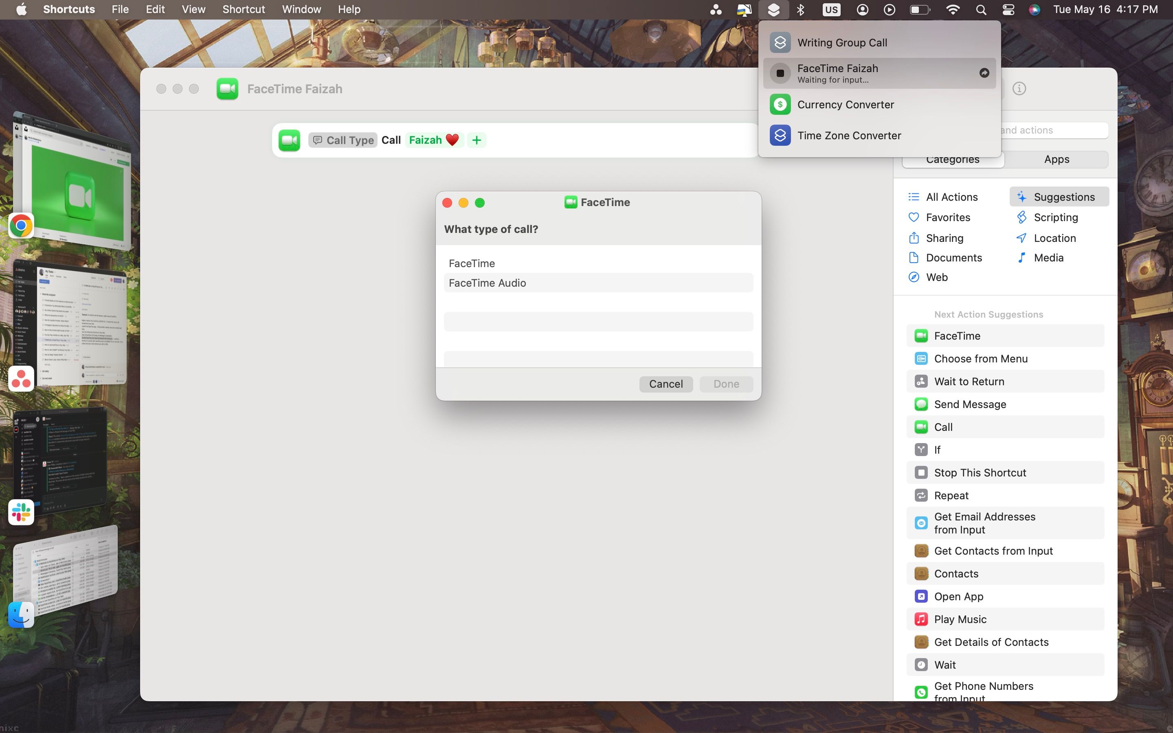The height and width of the screenshot is (733, 1173).
Task: Stop the running FaceTime Faizah shortcut
Action: (780, 73)
